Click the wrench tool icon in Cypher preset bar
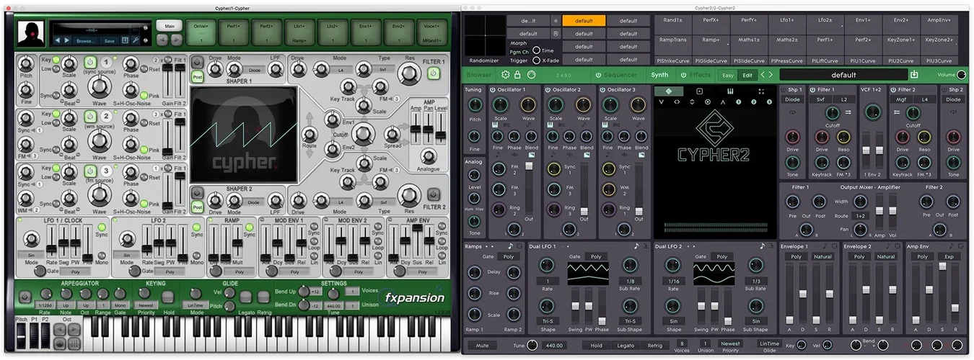The width and height of the screenshot is (974, 360). click(x=136, y=41)
